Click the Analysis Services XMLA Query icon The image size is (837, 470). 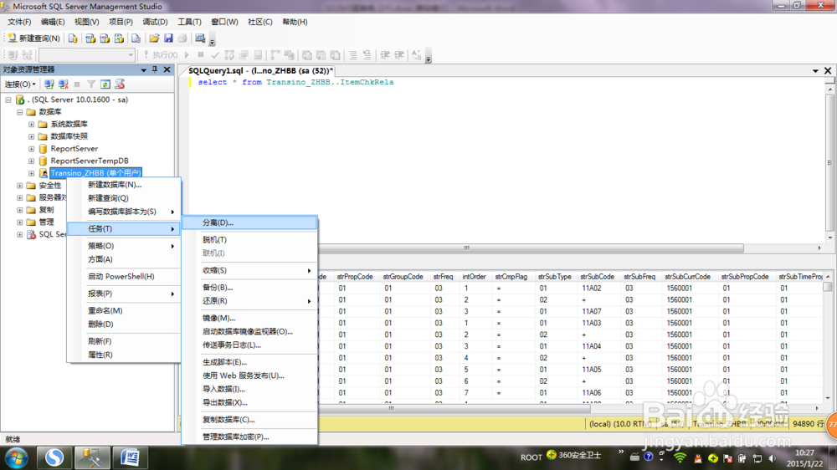pos(119,38)
